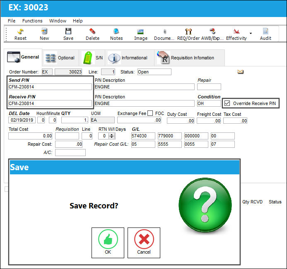287x269 pixels.
Task: Click Cancel in the Save dialog
Action: pos(144,243)
